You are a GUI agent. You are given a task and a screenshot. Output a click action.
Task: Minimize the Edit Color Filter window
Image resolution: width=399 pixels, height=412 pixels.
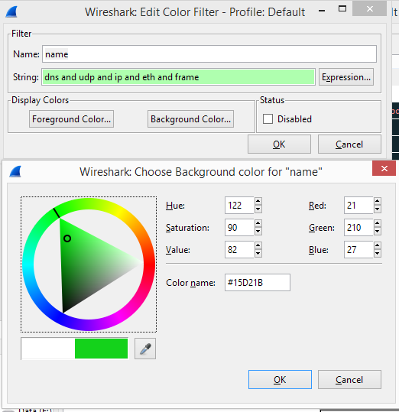click(322, 11)
